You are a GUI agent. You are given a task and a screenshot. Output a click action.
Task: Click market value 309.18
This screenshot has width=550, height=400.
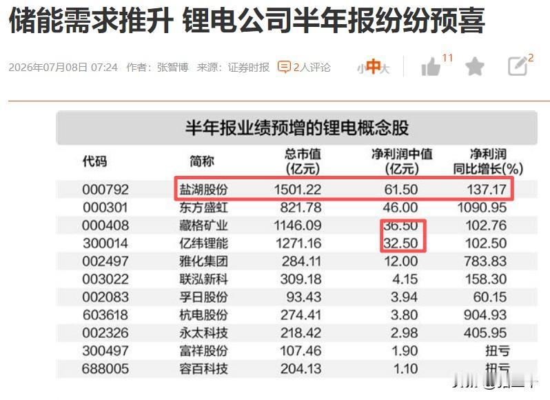[301, 279]
